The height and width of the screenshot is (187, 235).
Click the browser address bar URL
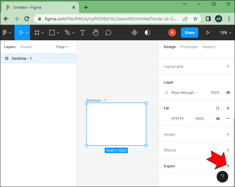(x=111, y=19)
